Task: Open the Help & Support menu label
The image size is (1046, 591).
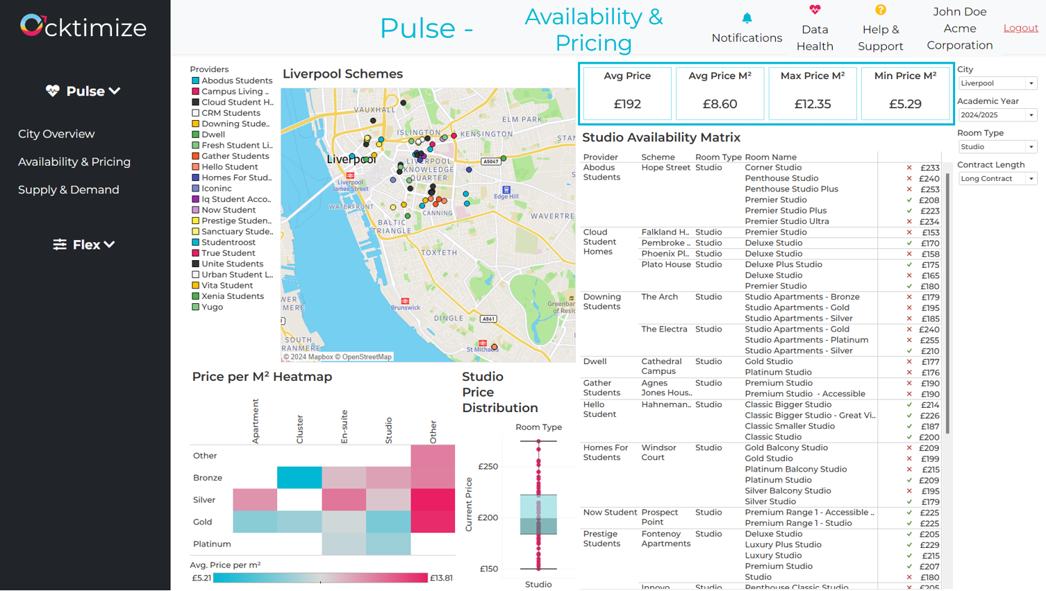Action: [880, 38]
